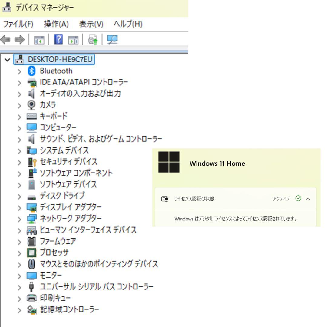Click the カメラ webcam icon
The height and width of the screenshot is (327, 327).
[x=31, y=105]
